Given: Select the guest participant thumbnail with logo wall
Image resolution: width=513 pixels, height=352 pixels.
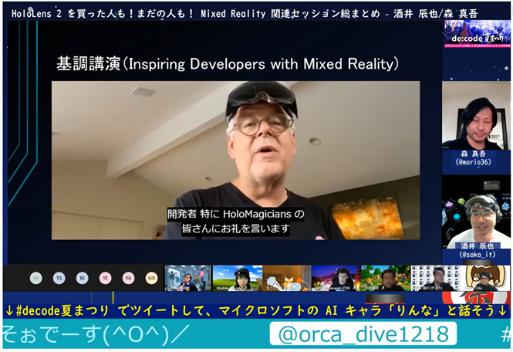Looking at the screenshot, I should [x=435, y=279].
